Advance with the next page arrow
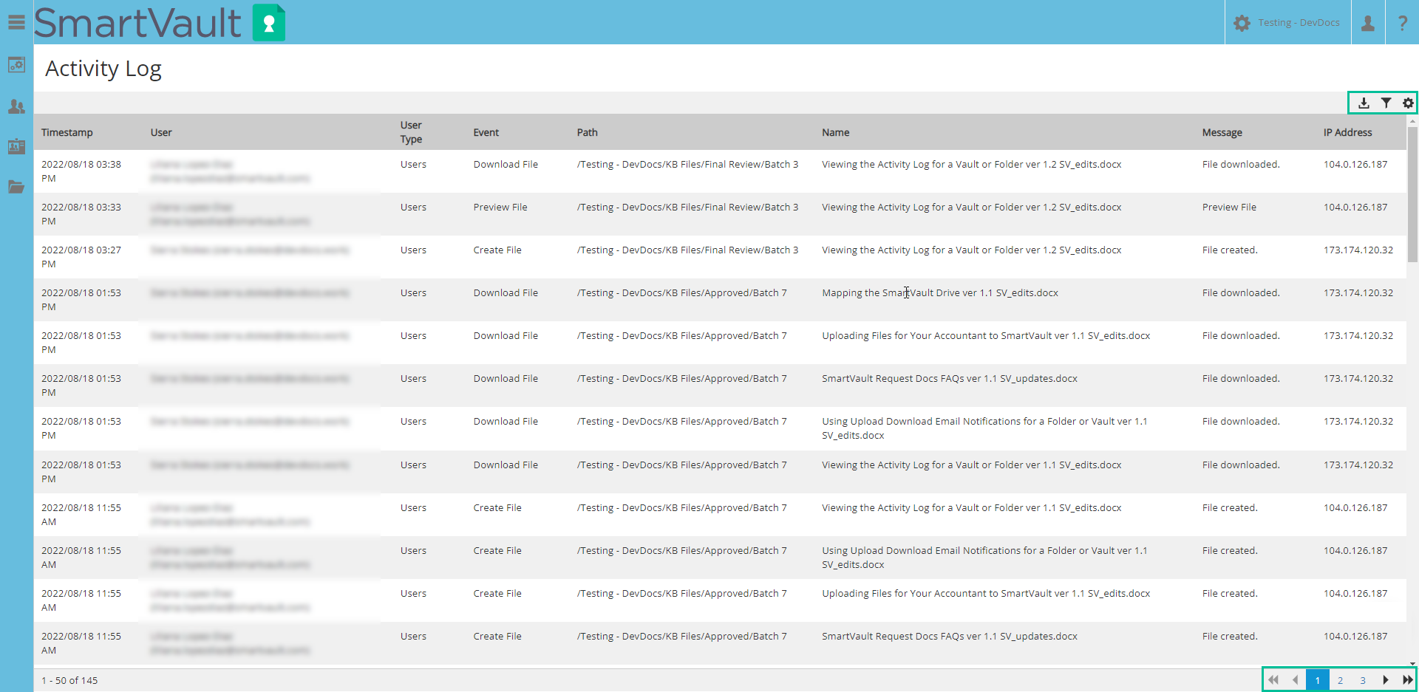Viewport: 1419px width, 692px height. [x=1386, y=679]
